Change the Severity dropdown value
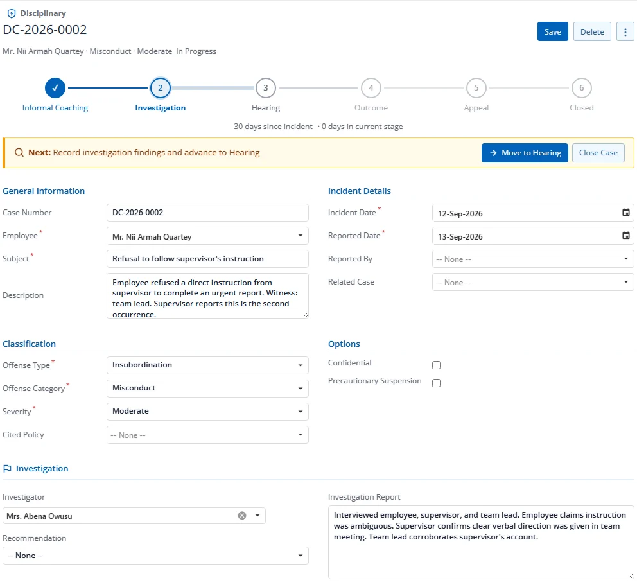Viewport: 637px width, 587px height. [x=207, y=412]
